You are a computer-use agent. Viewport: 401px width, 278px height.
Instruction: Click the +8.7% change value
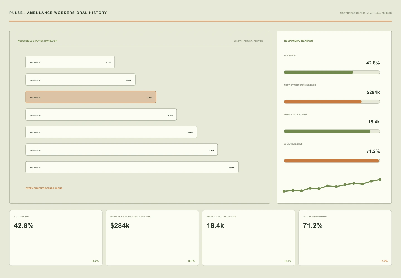click(x=191, y=261)
